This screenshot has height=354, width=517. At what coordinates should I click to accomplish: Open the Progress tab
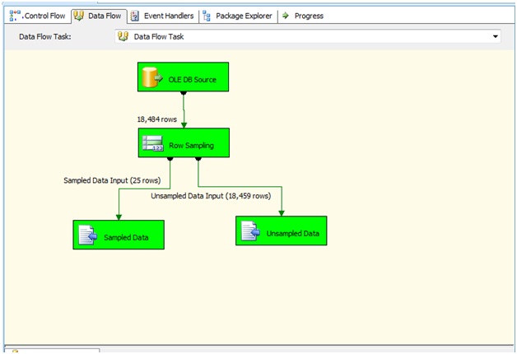308,16
